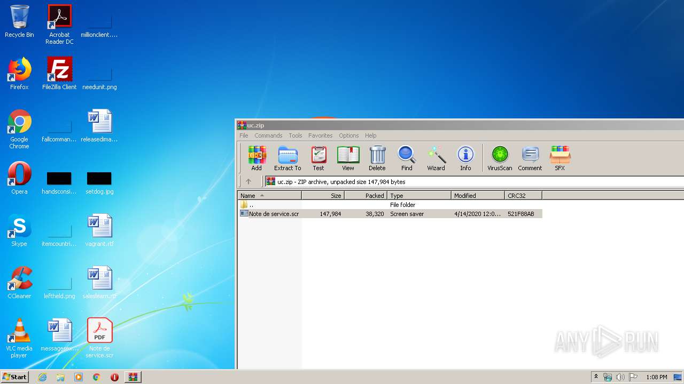
Task: Open the Commands menu
Action: [268, 135]
